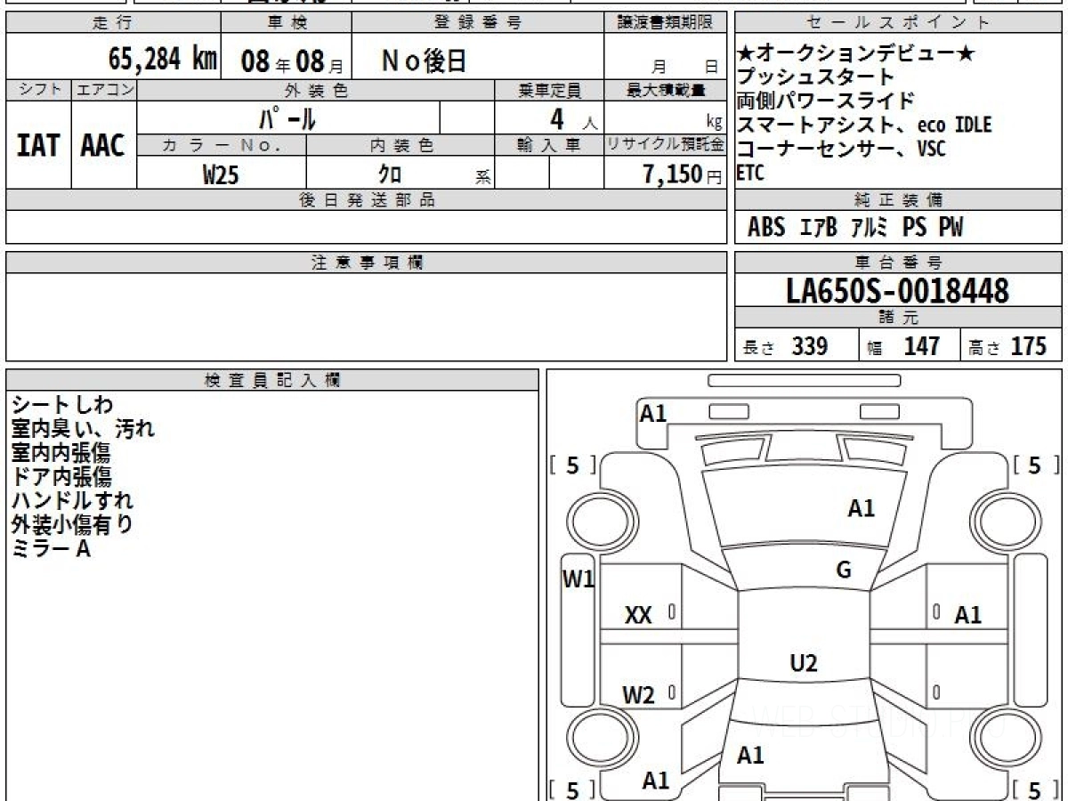Select the No後日 registration number field

tap(425, 61)
